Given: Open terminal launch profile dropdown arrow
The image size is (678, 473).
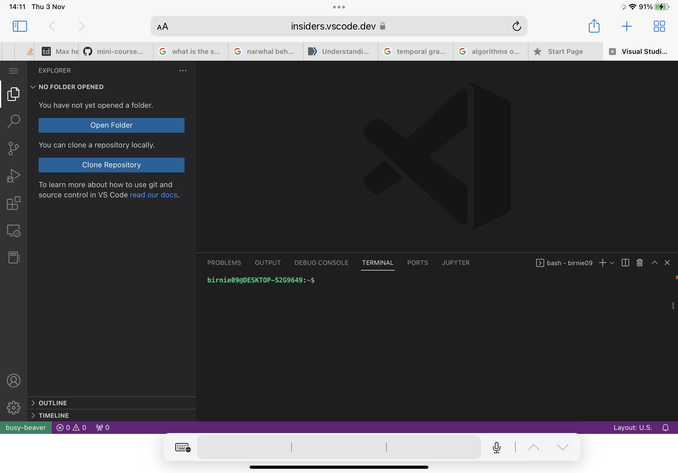Looking at the screenshot, I should pos(612,263).
